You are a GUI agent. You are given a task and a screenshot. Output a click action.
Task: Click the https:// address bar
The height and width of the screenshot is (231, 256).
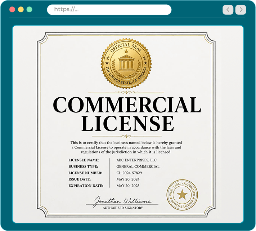pos(109,10)
